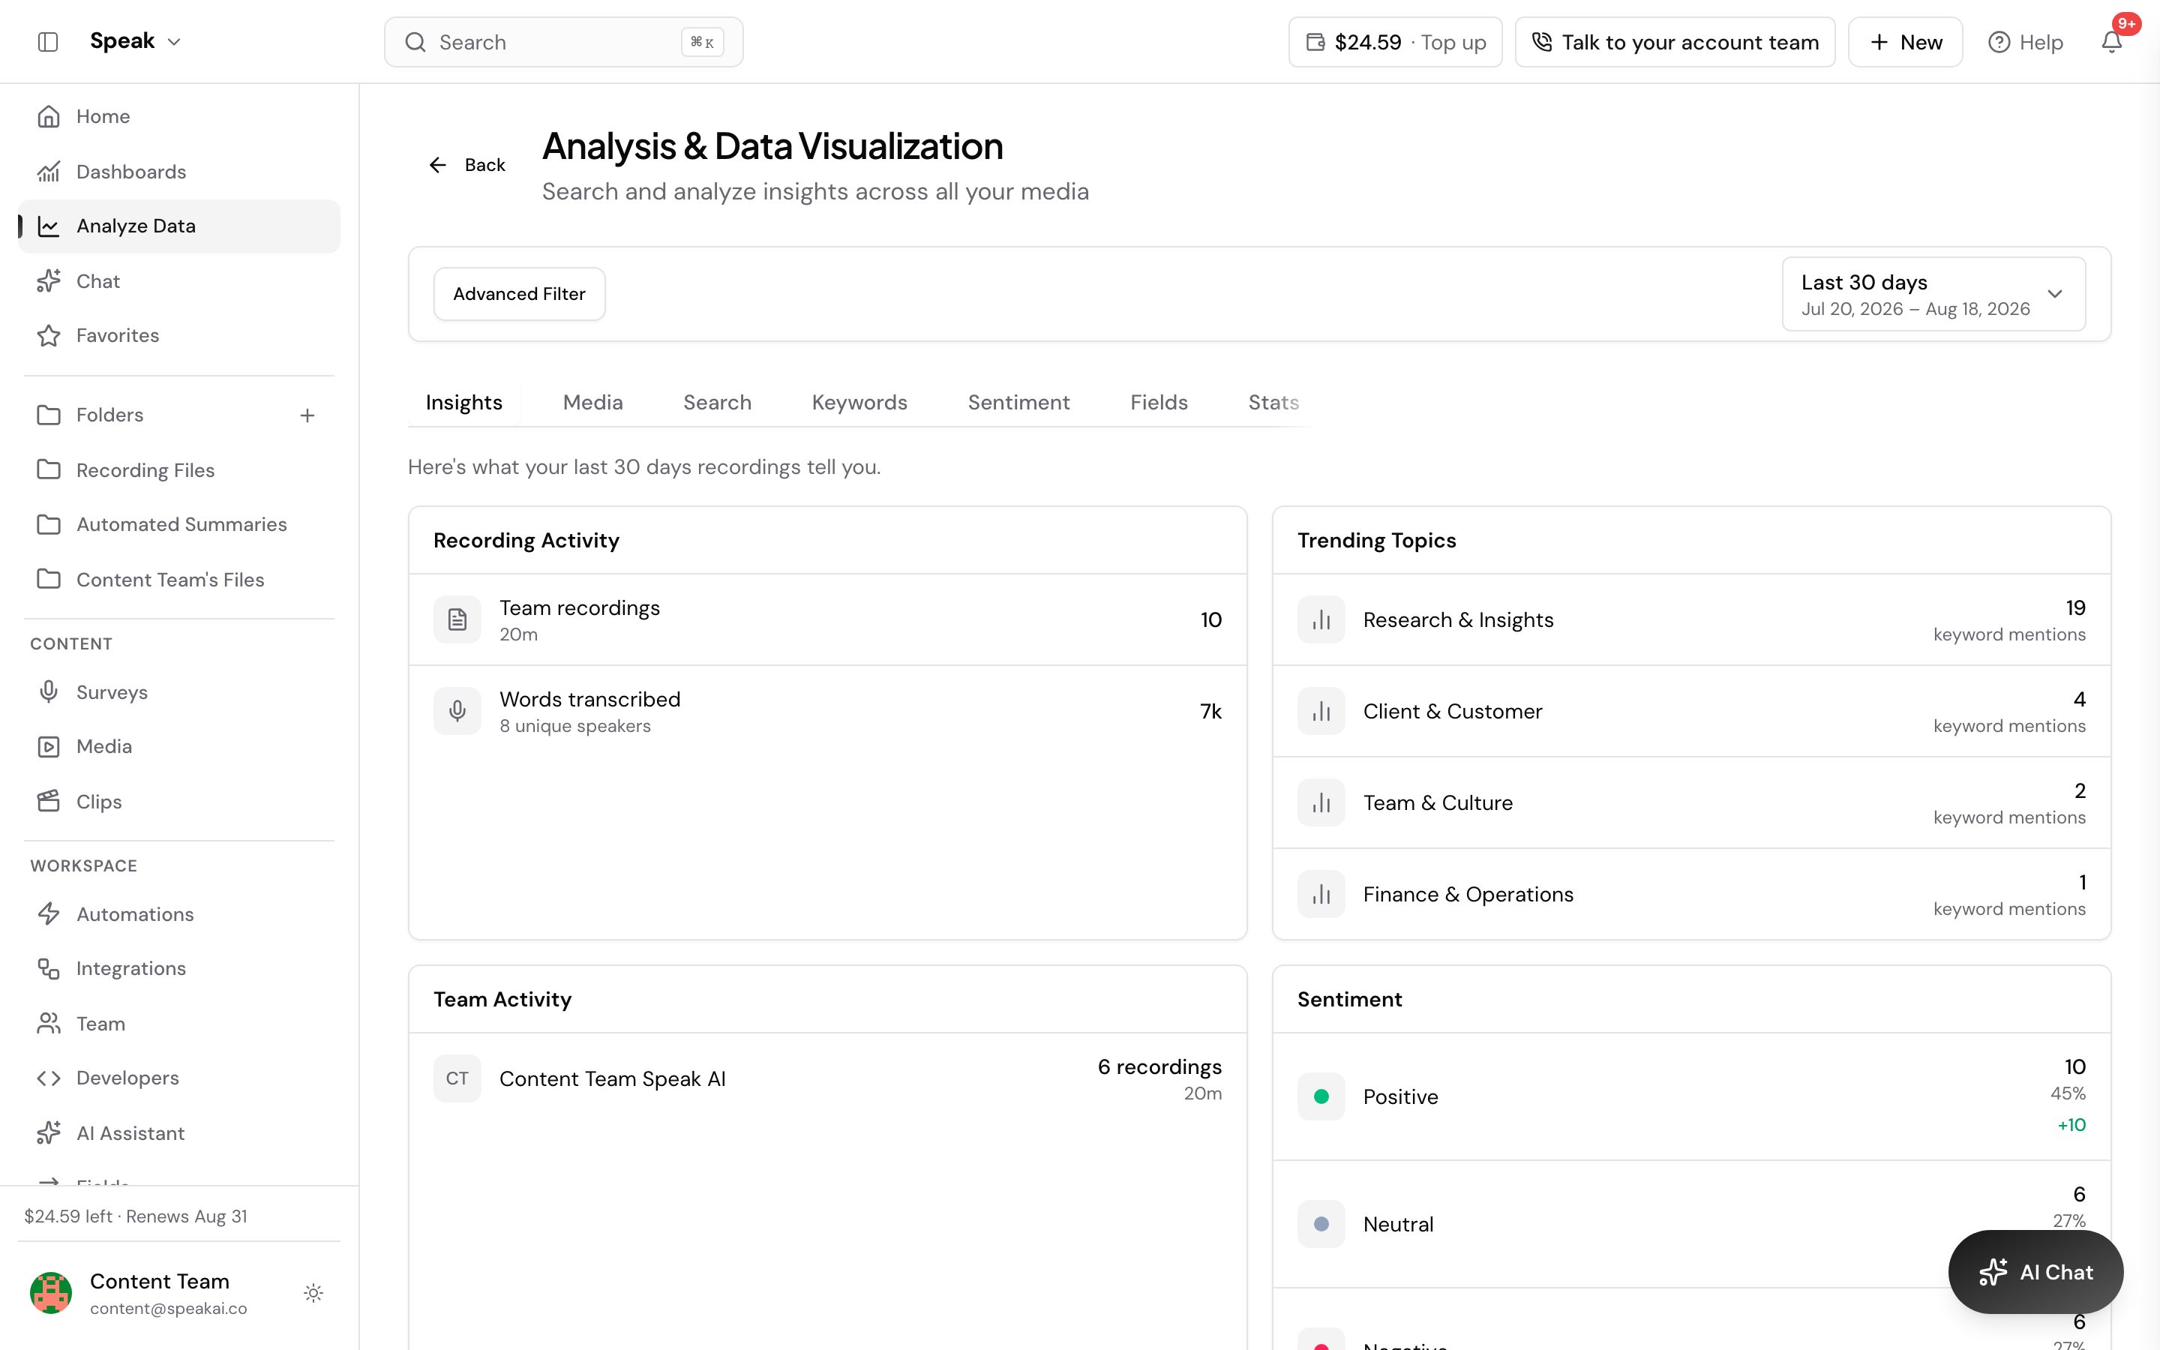Switch to the Media tab

point(592,403)
